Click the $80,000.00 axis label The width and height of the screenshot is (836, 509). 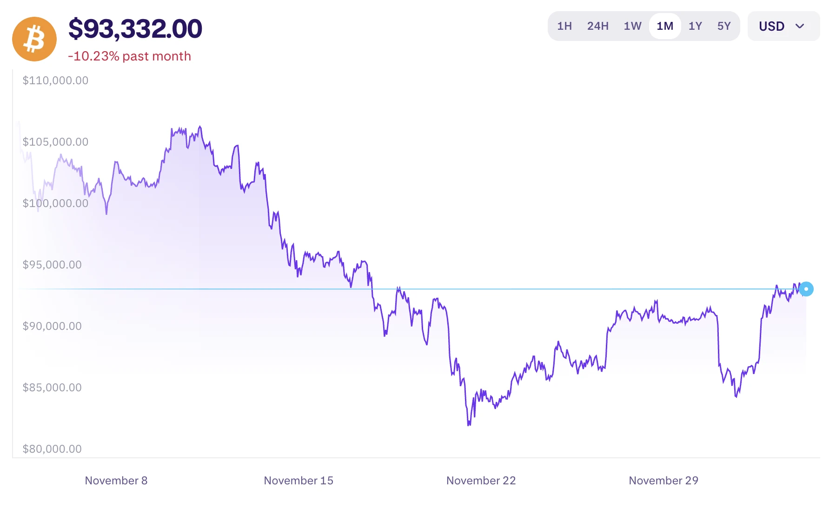[x=52, y=449]
